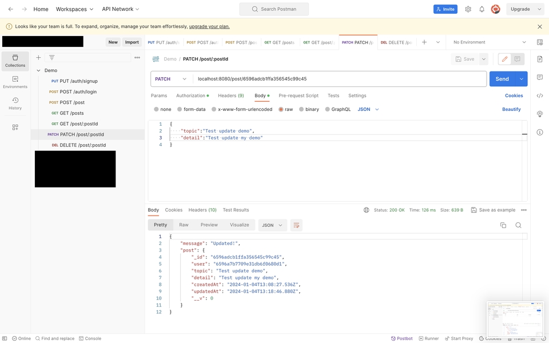Screen dimensions: 549x343
Task: Open Pre-request Script tab
Action: pyautogui.click(x=299, y=95)
